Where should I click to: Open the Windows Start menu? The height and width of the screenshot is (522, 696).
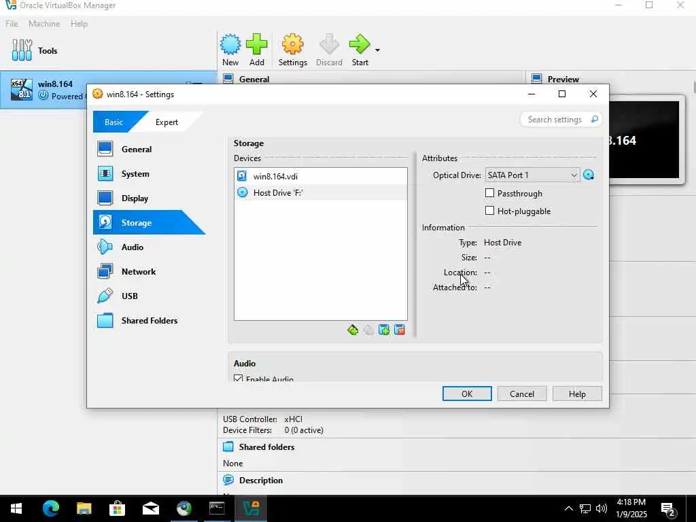[x=16, y=508]
